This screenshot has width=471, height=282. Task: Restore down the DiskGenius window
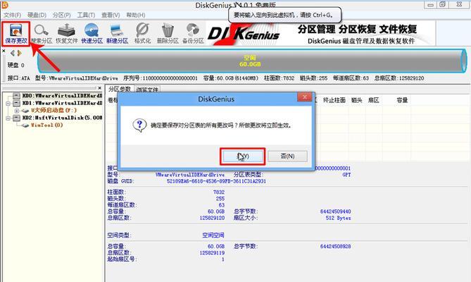pyautogui.click(x=442, y=4)
